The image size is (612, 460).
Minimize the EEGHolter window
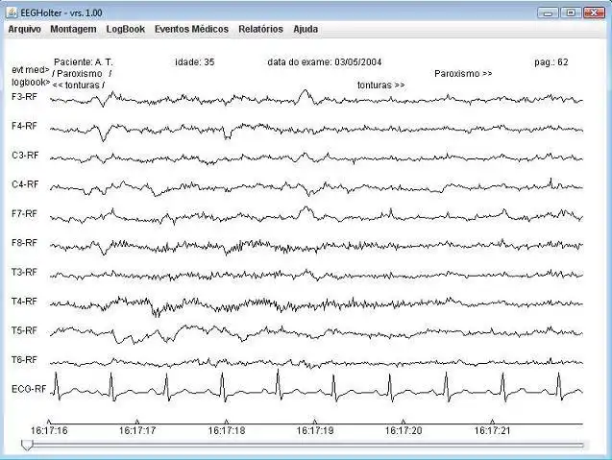coord(548,12)
